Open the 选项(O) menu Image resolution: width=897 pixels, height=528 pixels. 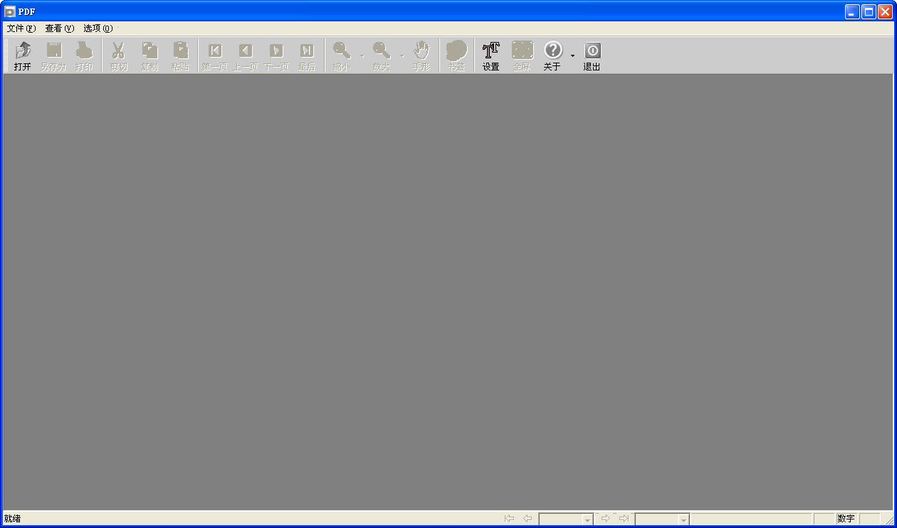(x=98, y=28)
